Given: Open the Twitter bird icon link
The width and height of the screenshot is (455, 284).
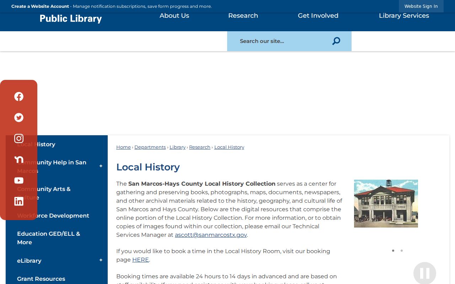Looking at the screenshot, I should [x=19, y=118].
